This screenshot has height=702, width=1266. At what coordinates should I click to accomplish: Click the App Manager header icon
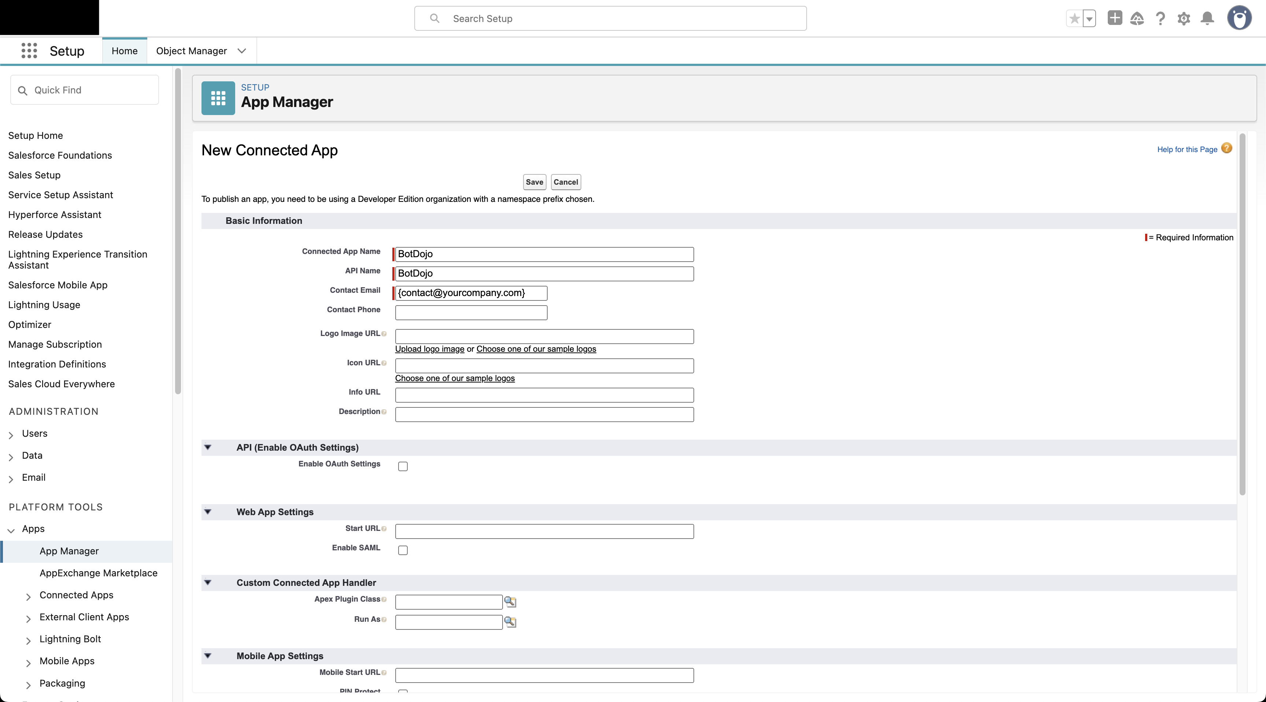tap(218, 98)
